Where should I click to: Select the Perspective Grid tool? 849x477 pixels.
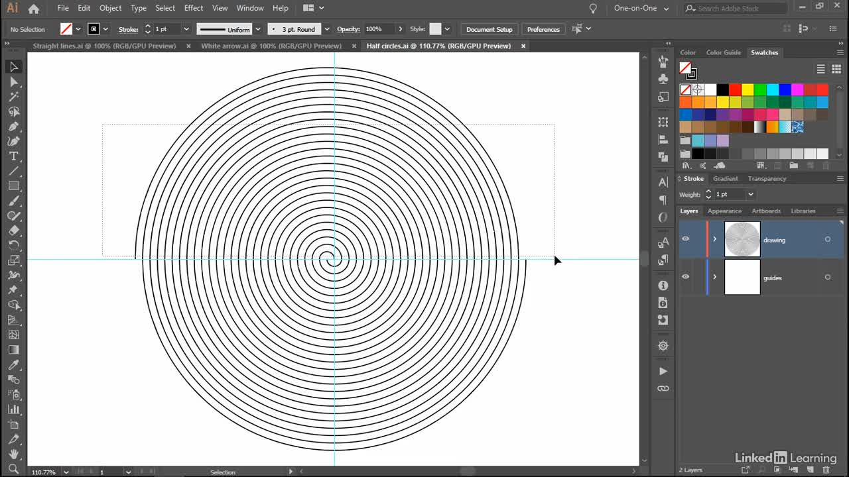coord(13,320)
